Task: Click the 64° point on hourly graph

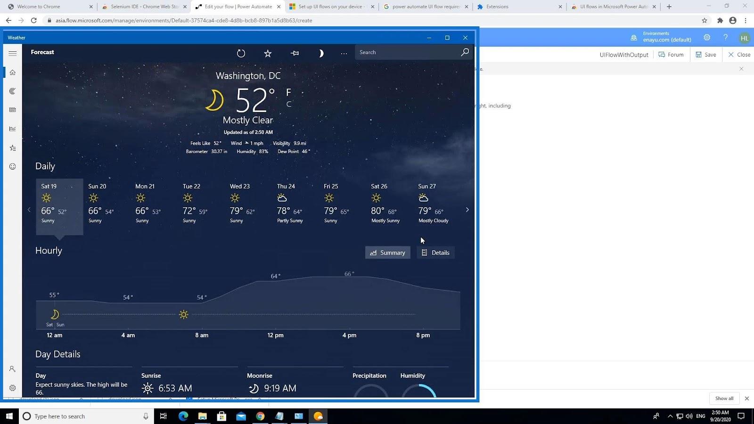Action: pos(276,276)
